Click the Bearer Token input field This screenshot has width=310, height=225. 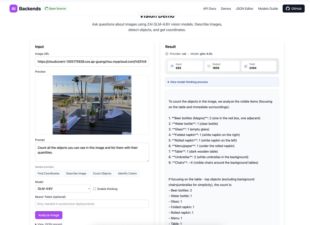coord(92,204)
